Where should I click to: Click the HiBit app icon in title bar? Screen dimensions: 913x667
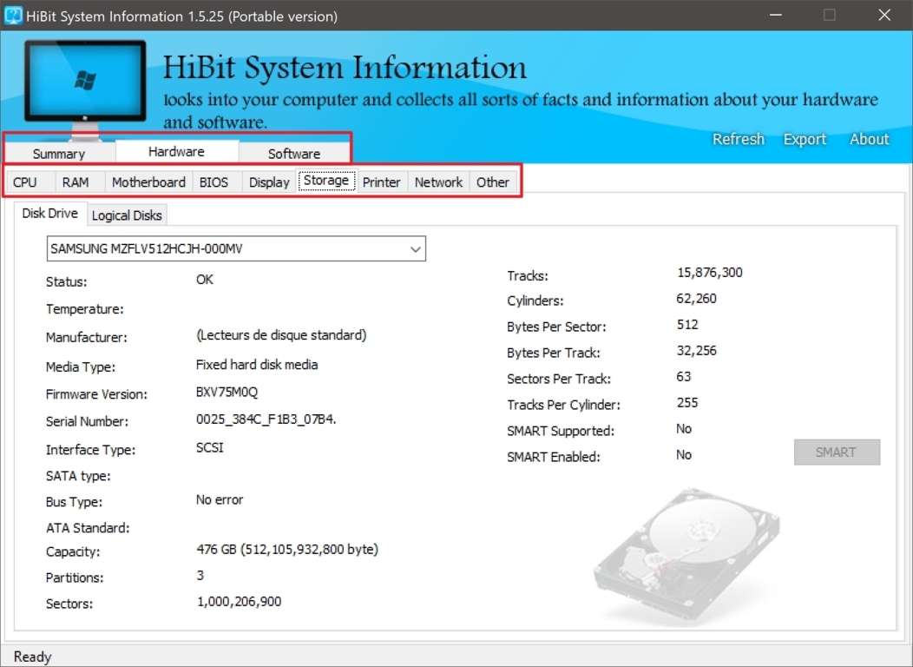[13, 15]
